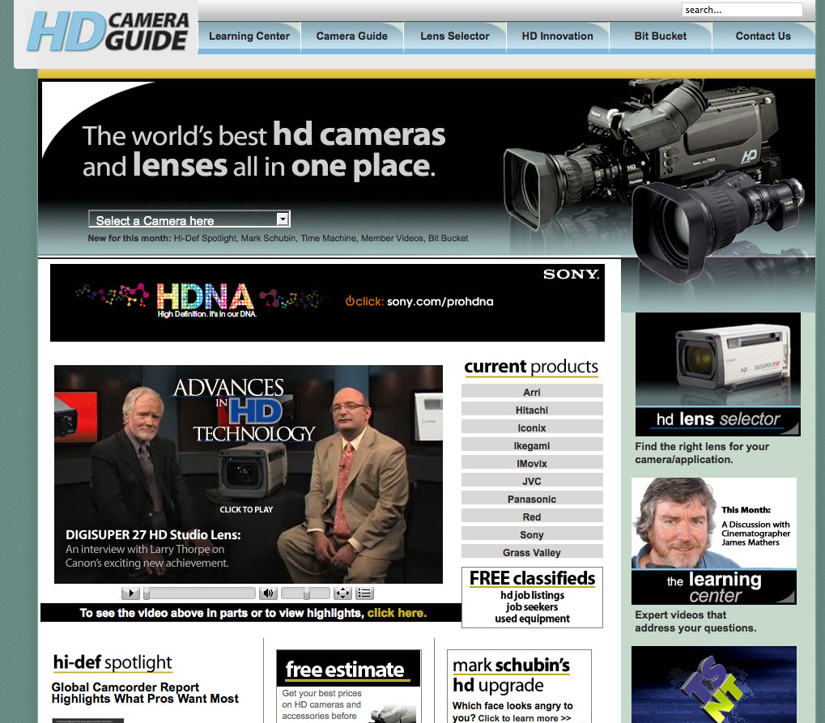The width and height of the screenshot is (825, 723).
Task: Open the FREE classifieds box
Action: (532, 598)
